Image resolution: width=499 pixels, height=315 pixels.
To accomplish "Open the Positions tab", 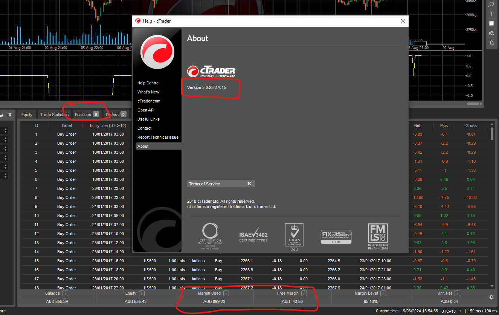I will [x=87, y=115].
